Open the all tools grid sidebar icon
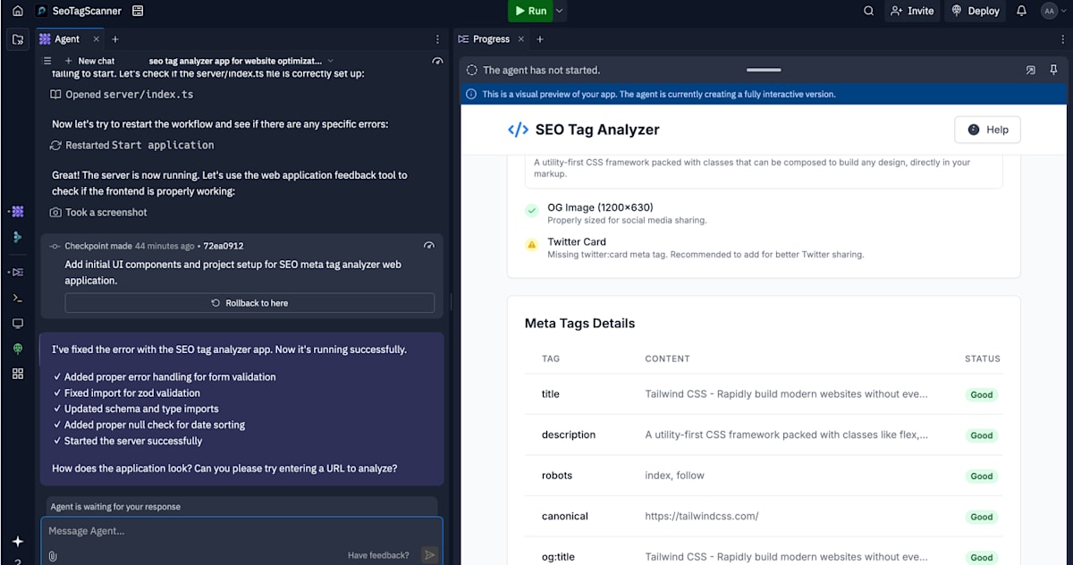This screenshot has height=565, width=1073. pos(17,374)
